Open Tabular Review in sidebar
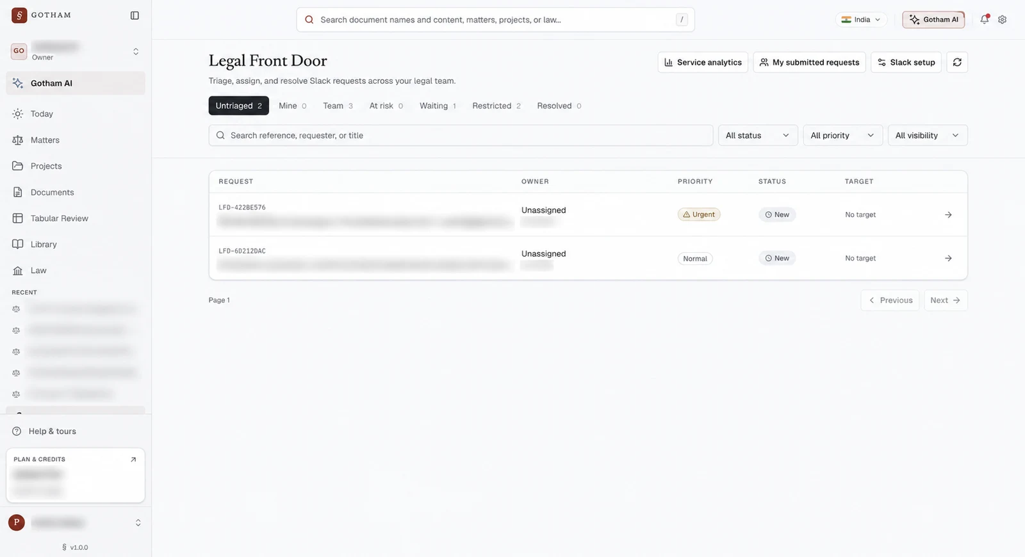 tap(76, 218)
